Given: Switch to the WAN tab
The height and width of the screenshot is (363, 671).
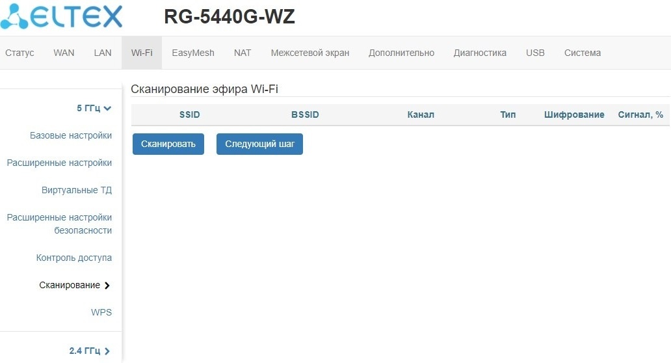Looking at the screenshot, I should pyautogui.click(x=64, y=53).
